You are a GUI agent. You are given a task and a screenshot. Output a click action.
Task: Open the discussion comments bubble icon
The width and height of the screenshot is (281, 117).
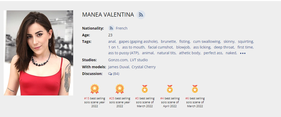pyautogui.click(x=110, y=74)
